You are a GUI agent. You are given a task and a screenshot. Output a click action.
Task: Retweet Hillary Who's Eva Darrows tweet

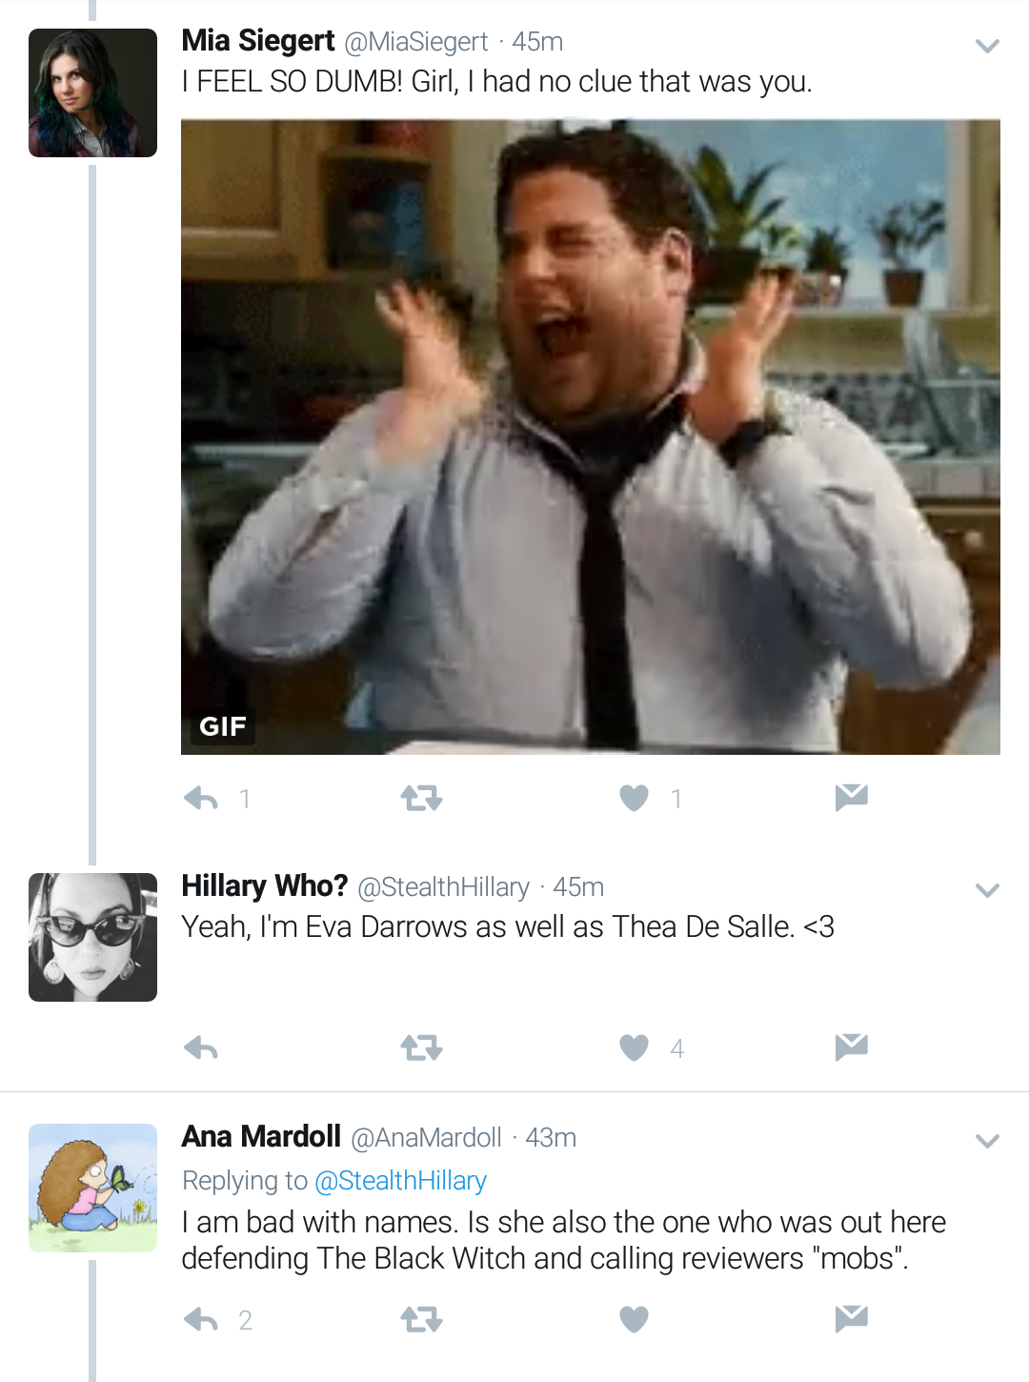point(421,1048)
